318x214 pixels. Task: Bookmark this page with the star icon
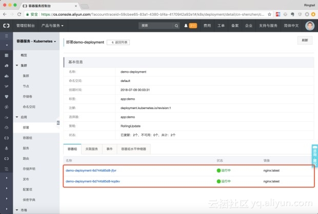pos(269,14)
